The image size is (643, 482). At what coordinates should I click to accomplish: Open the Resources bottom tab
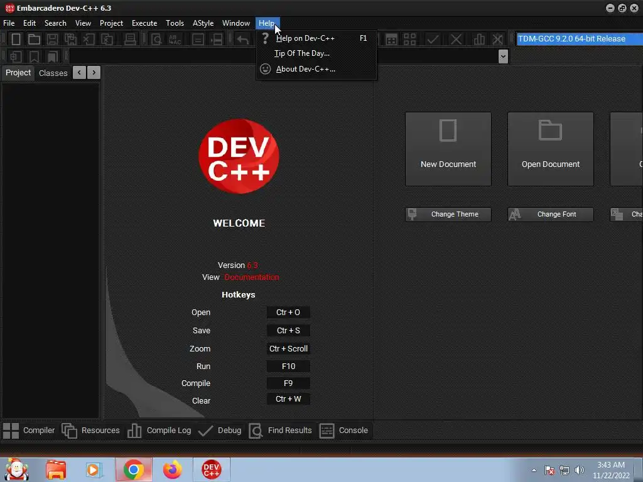click(x=90, y=431)
